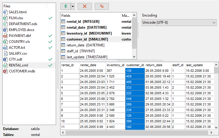This screenshot has height=138, width=219.
Task: Click the remove all fields button
Action: pyautogui.click(x=102, y=6)
